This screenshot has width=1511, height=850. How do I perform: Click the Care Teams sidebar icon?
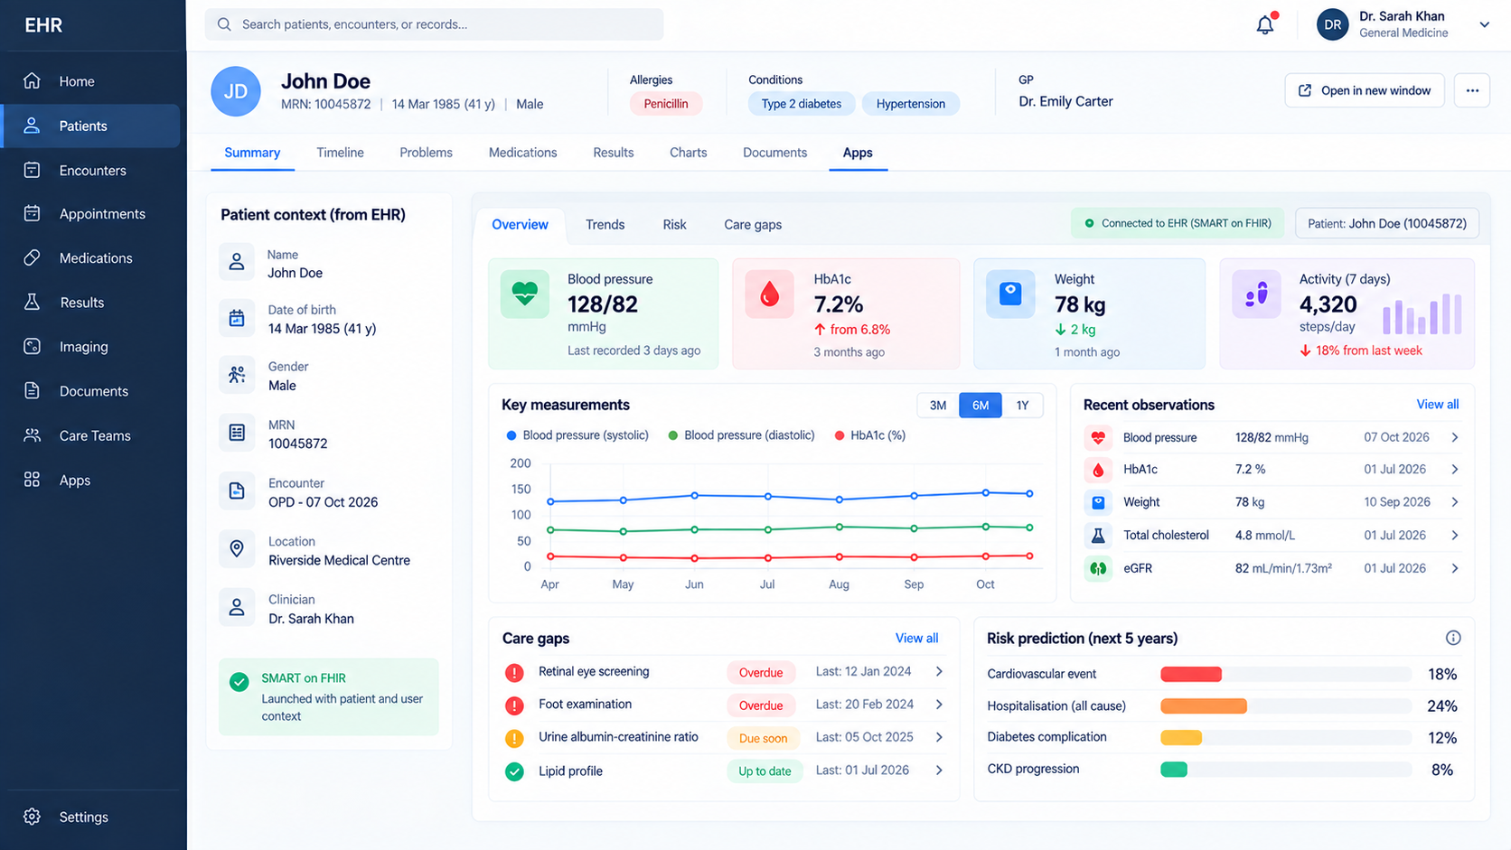(32, 435)
